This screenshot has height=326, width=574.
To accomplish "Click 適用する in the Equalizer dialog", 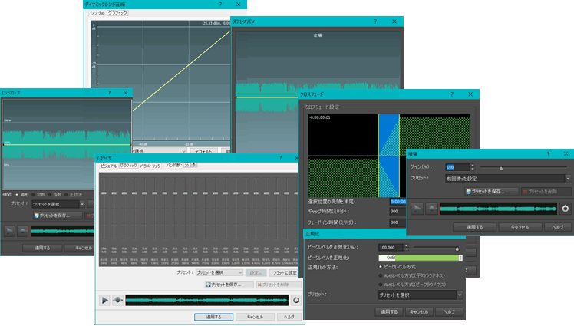I will pyautogui.click(x=214, y=317).
